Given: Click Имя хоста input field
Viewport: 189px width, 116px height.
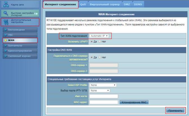Looking at the screenshot, I should pyautogui.click(x=104, y=96).
